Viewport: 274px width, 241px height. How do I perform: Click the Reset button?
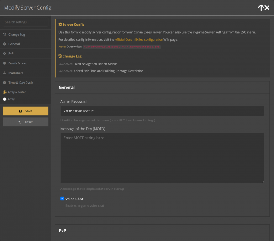tap(26, 122)
